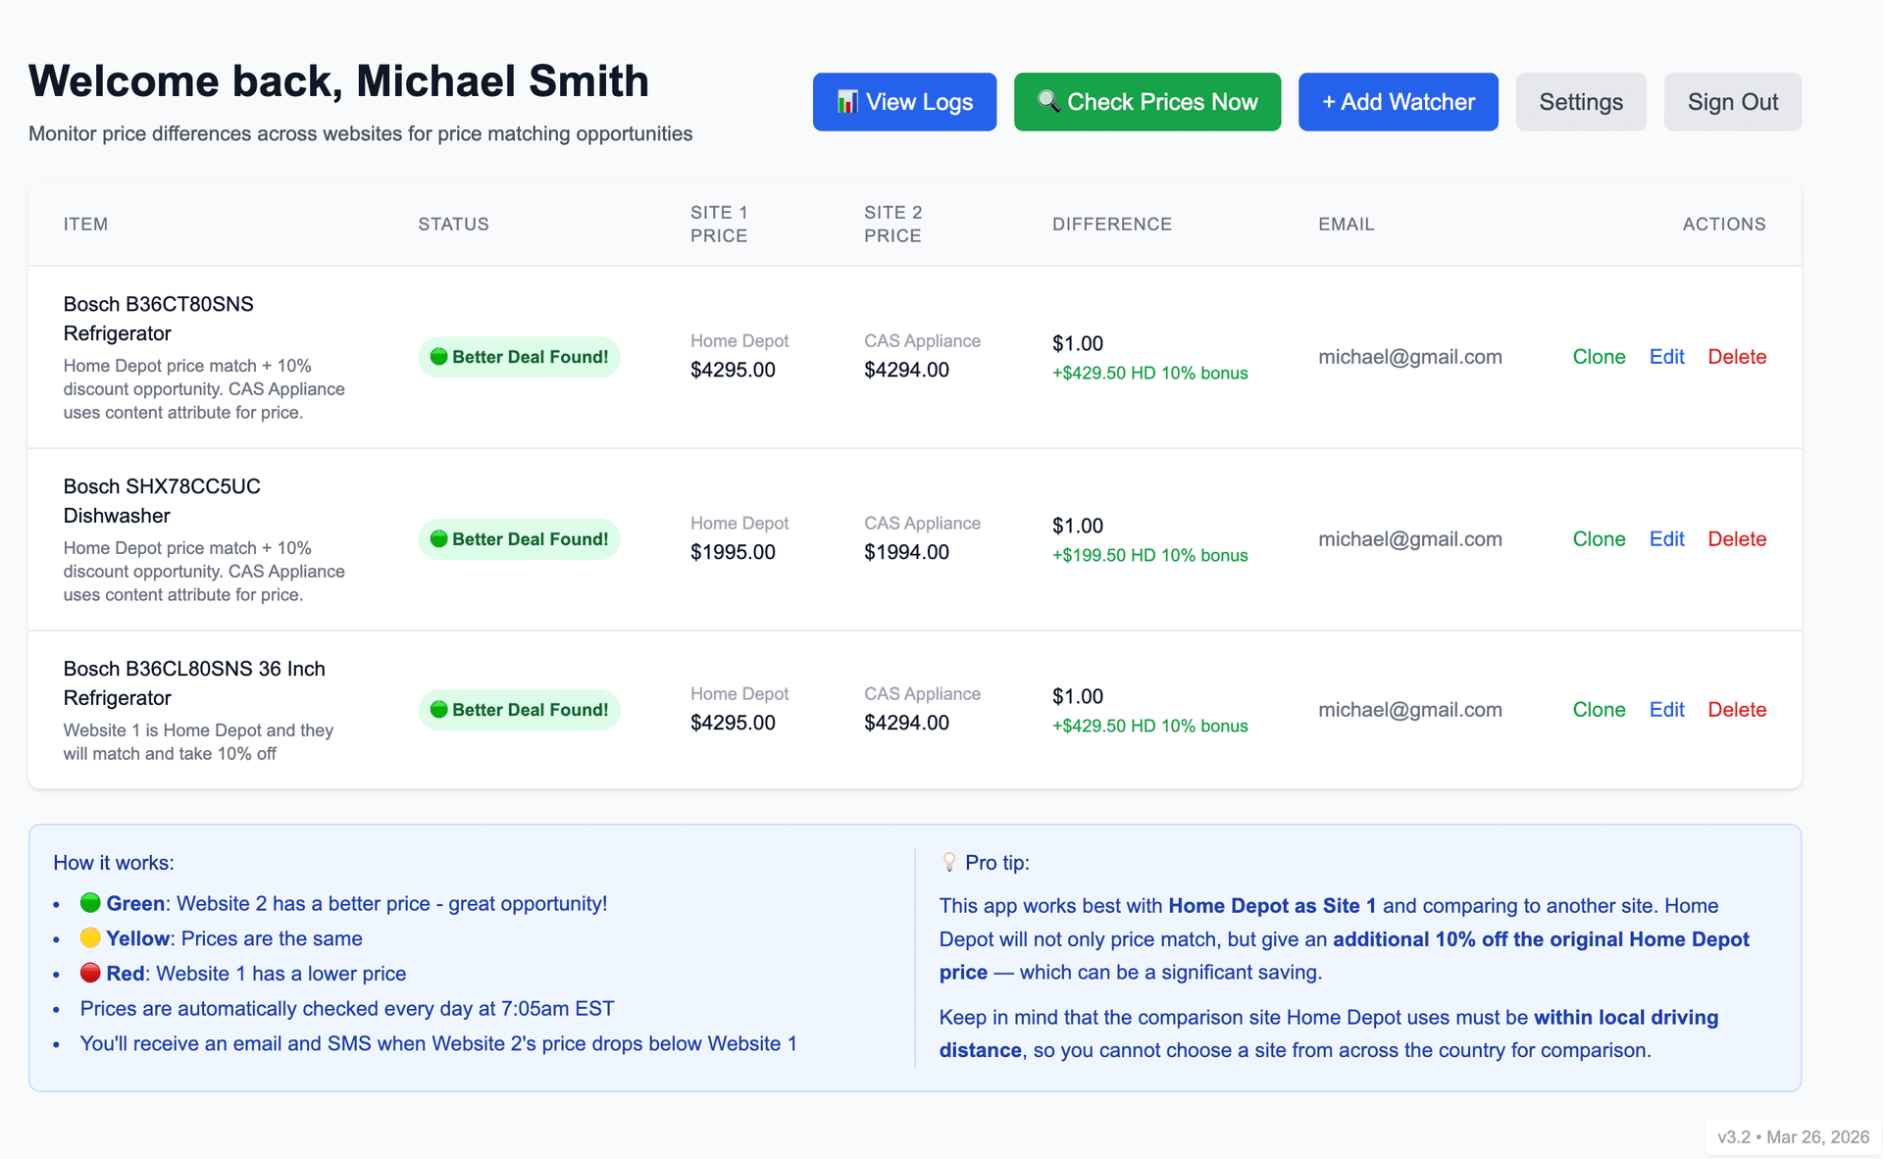Click the bar chart icon on View Logs button
This screenshot has height=1159, width=1883.
(x=845, y=101)
